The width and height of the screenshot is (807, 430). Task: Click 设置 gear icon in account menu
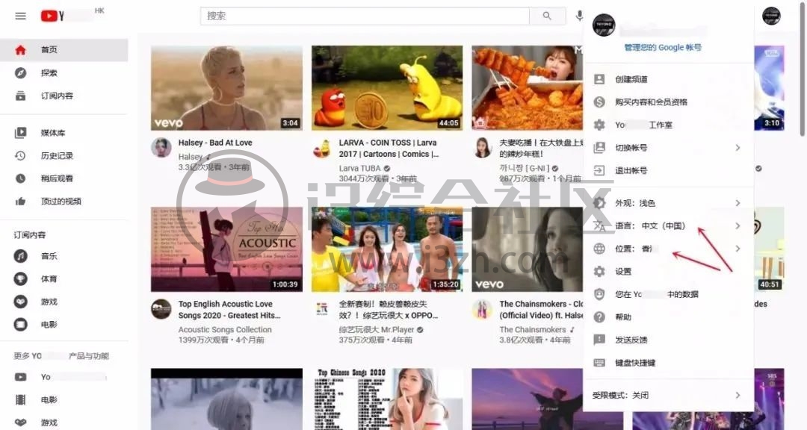[x=599, y=271]
